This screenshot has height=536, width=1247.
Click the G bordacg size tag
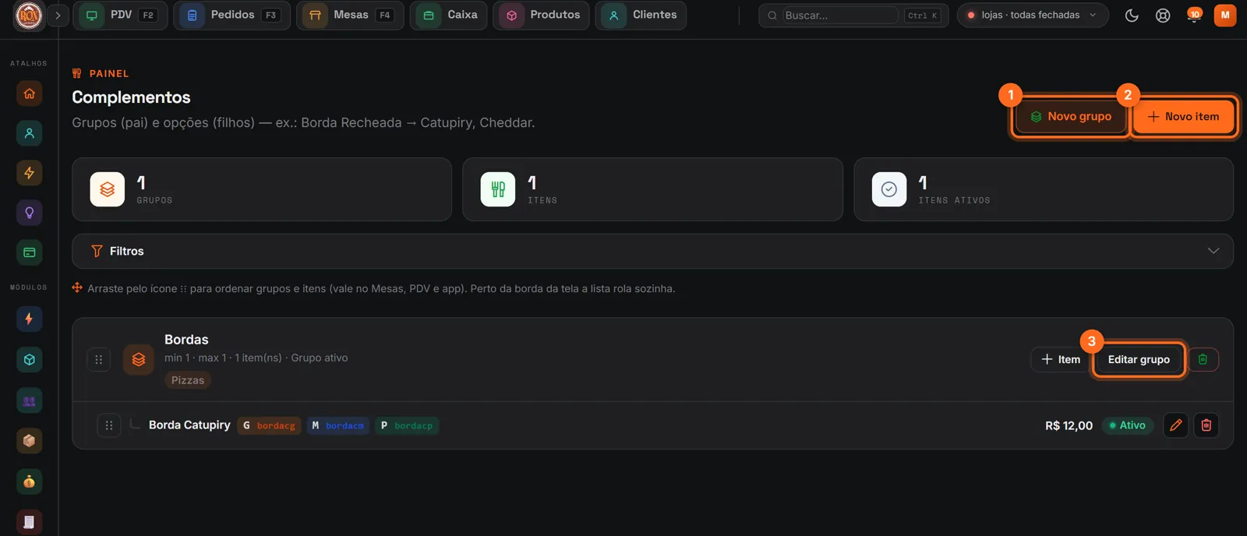269,425
